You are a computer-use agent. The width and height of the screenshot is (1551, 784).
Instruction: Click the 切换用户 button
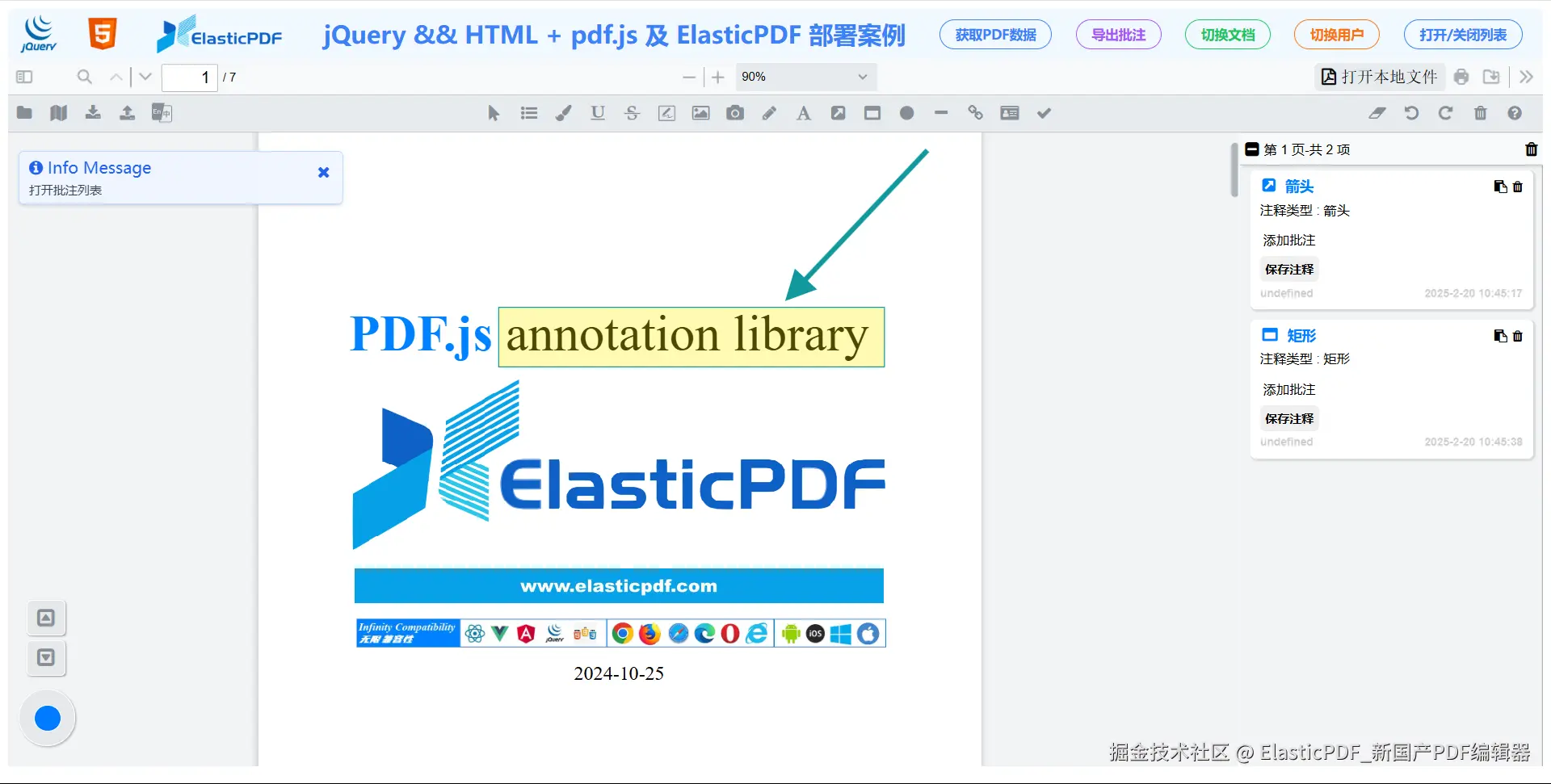coord(1337,35)
